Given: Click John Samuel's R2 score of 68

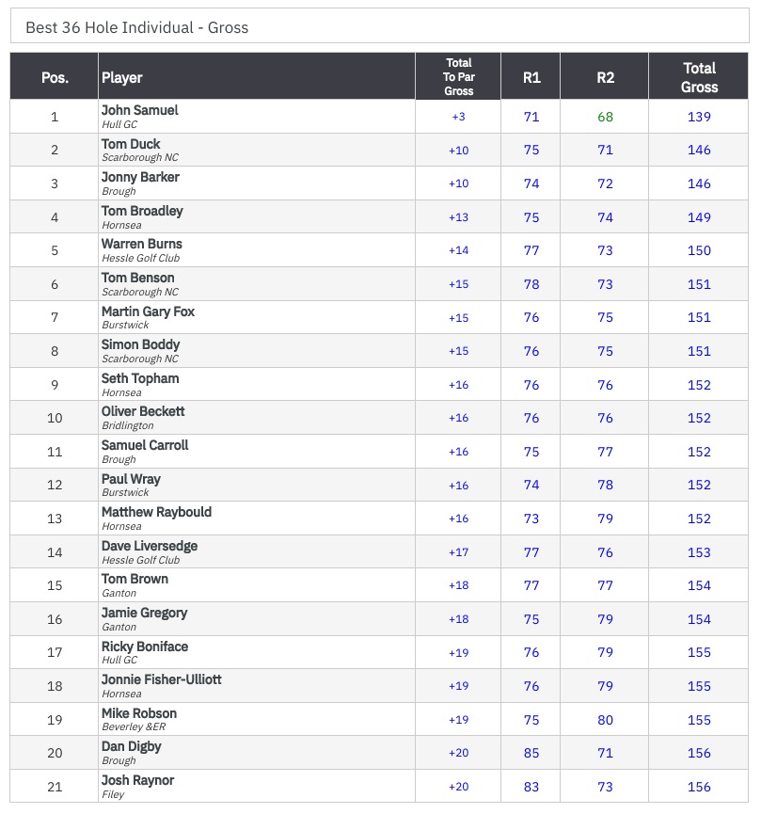Looking at the screenshot, I should (605, 117).
